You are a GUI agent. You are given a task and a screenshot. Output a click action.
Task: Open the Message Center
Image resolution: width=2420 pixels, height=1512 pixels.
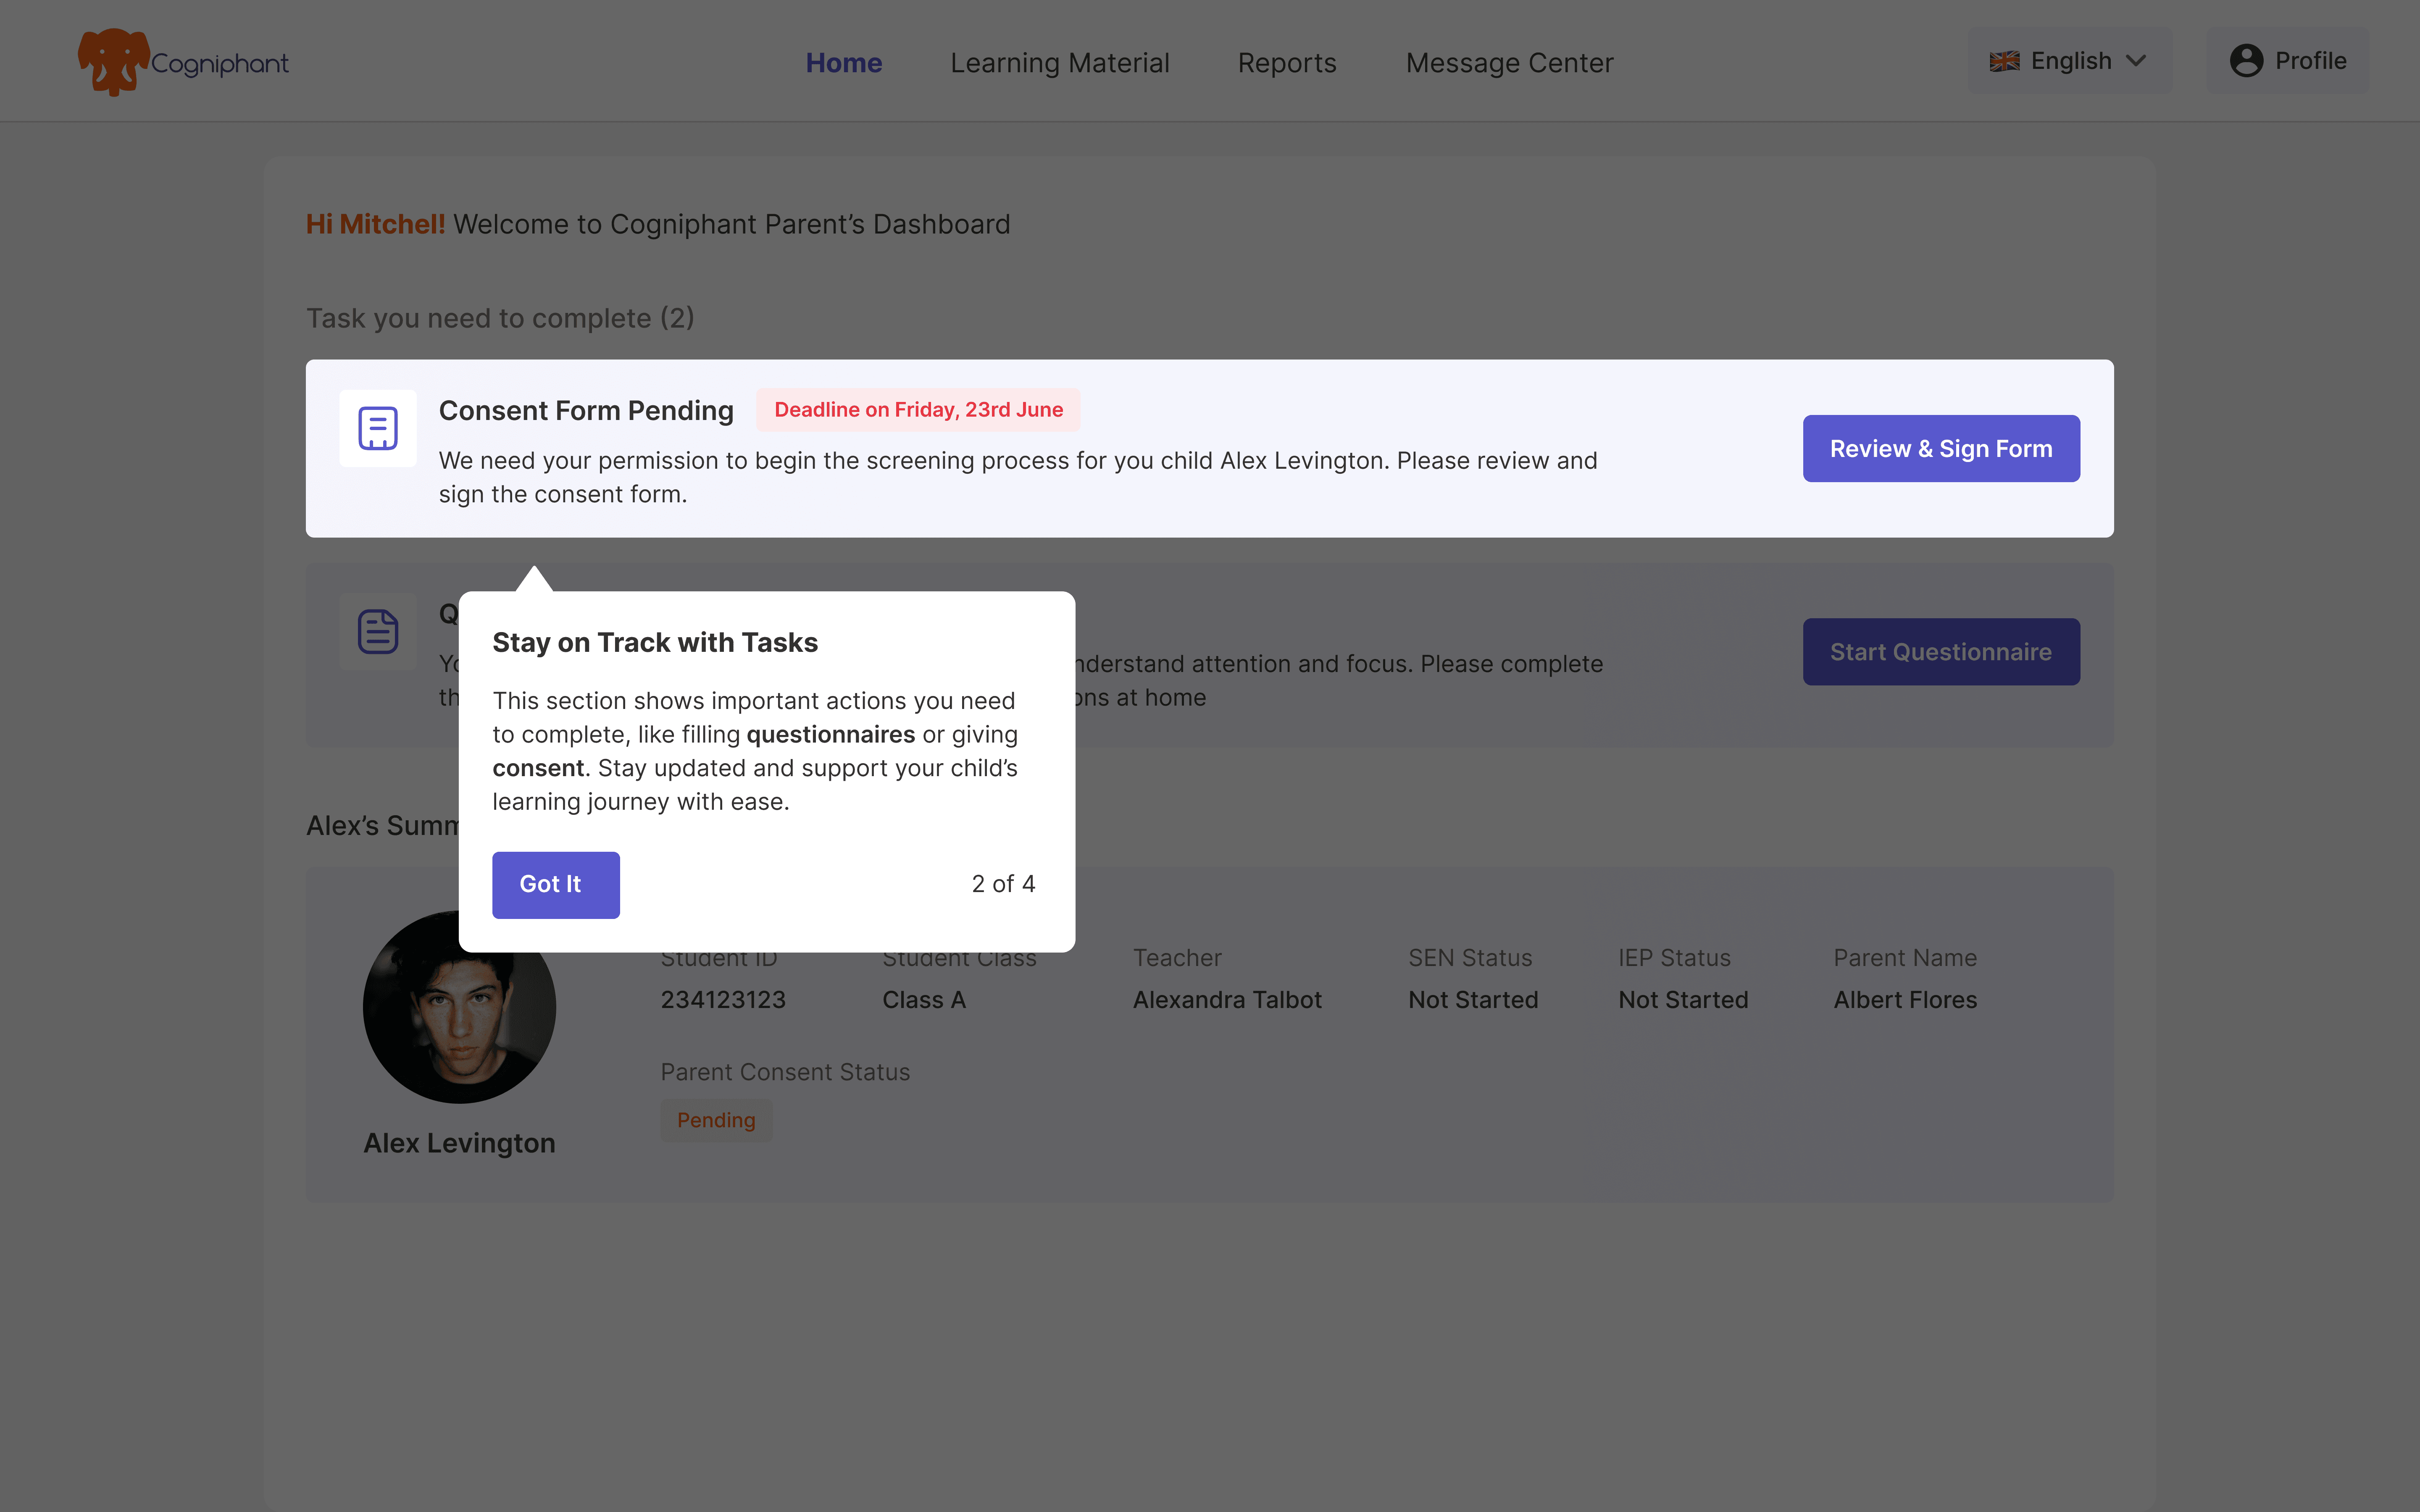pyautogui.click(x=1509, y=62)
